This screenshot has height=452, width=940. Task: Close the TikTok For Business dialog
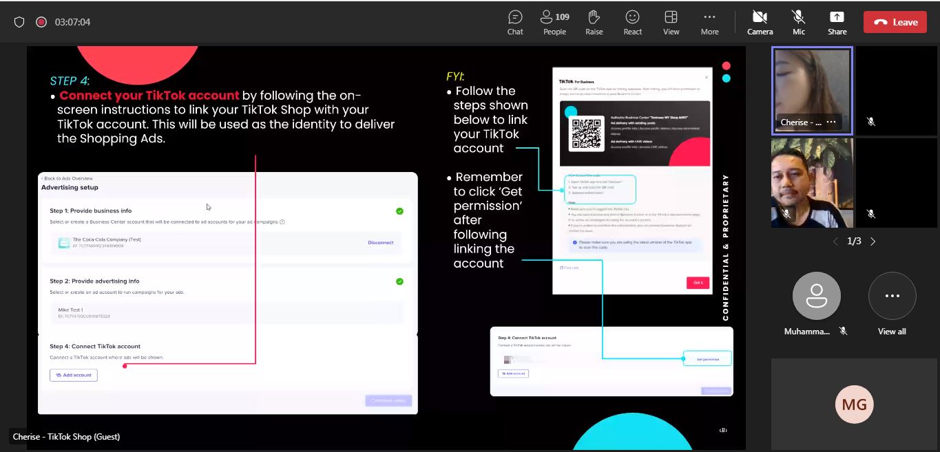point(706,77)
